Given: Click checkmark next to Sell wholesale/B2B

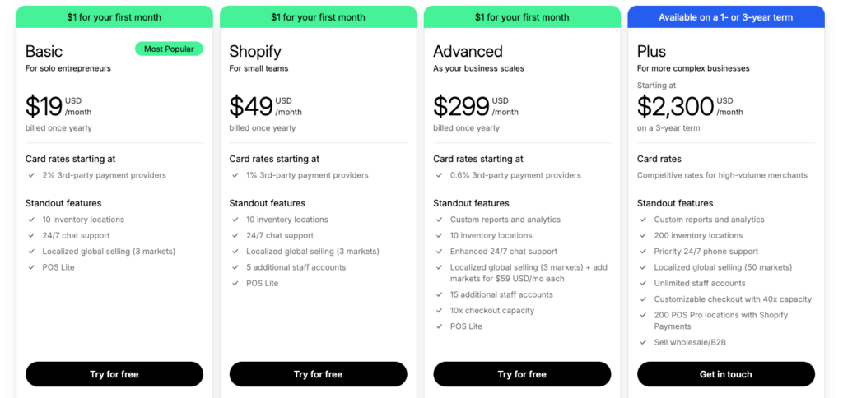Looking at the screenshot, I should point(643,342).
